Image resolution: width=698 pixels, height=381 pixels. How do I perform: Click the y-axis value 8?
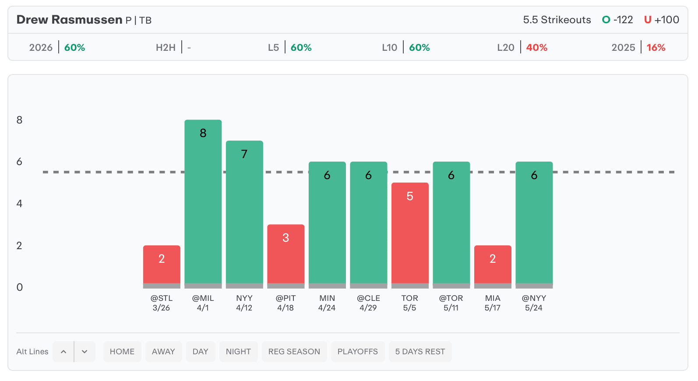coord(20,120)
